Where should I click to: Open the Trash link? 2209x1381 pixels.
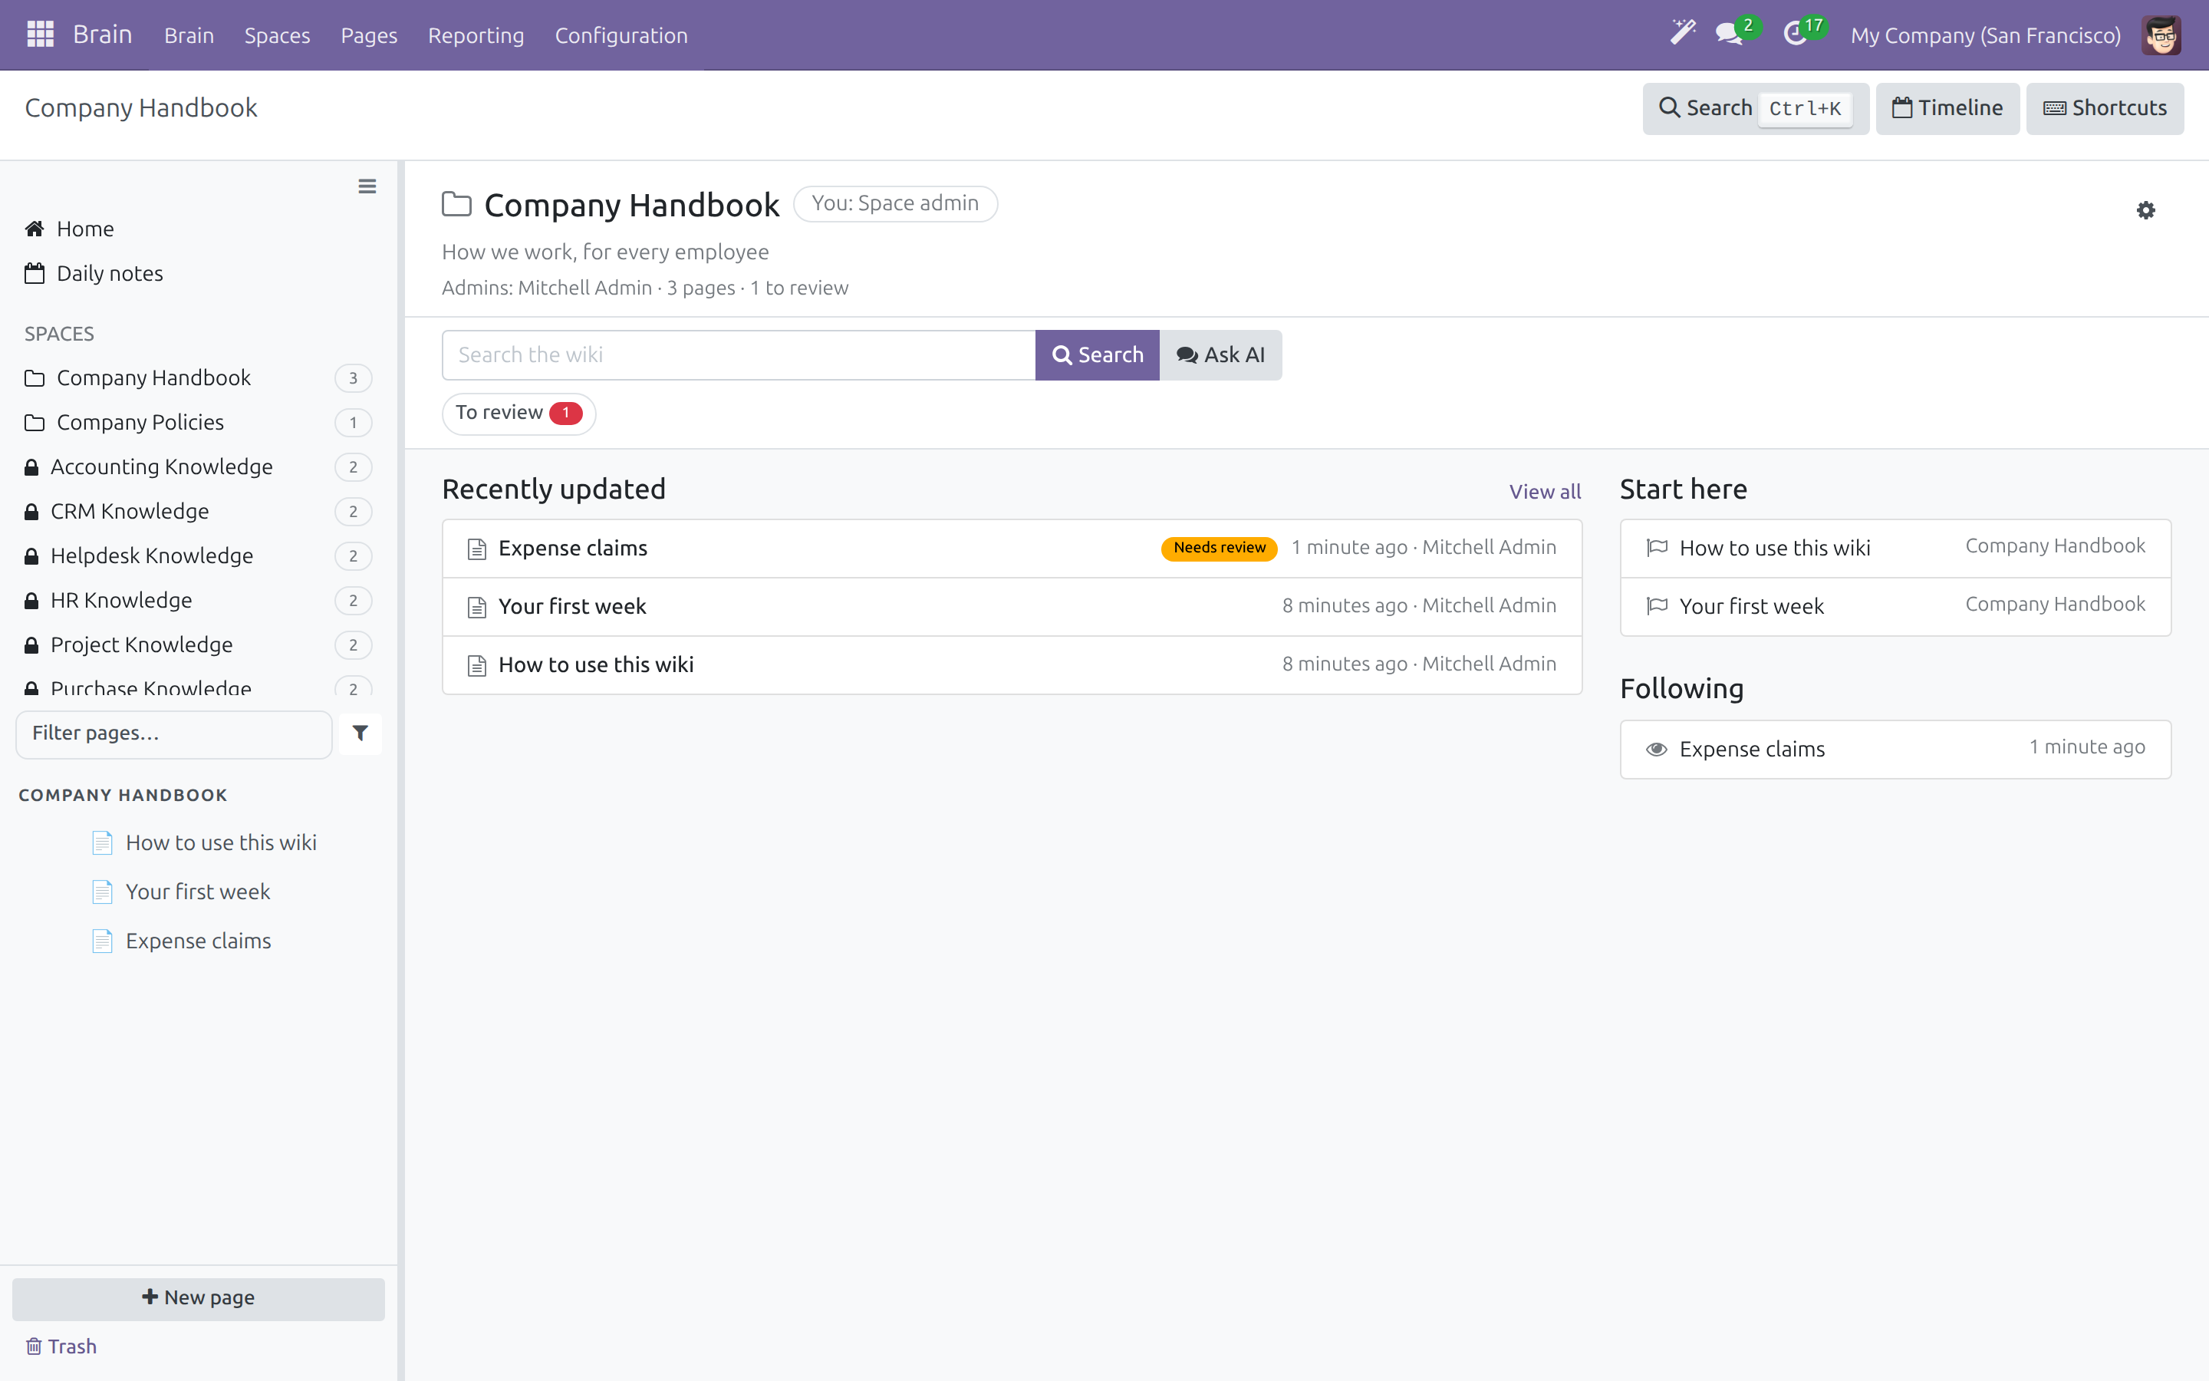(x=61, y=1346)
